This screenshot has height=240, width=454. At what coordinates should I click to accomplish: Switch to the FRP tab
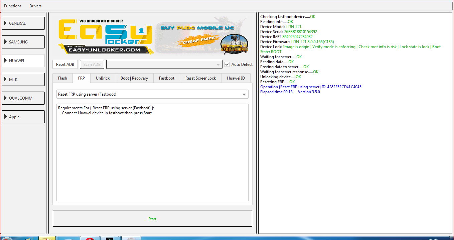coord(82,78)
